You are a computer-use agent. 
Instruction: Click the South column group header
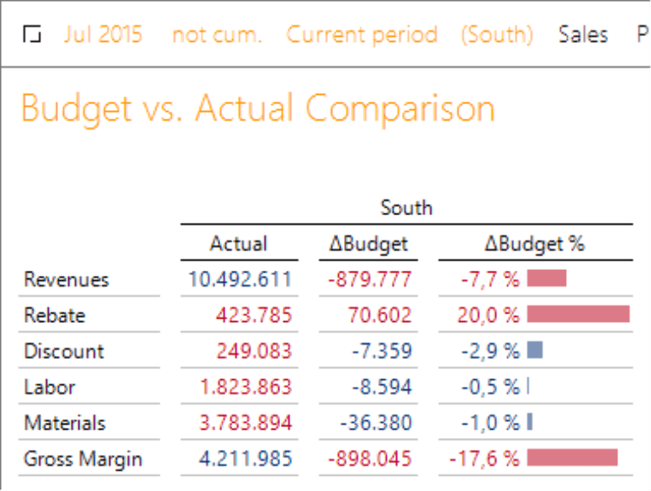pyautogui.click(x=406, y=207)
